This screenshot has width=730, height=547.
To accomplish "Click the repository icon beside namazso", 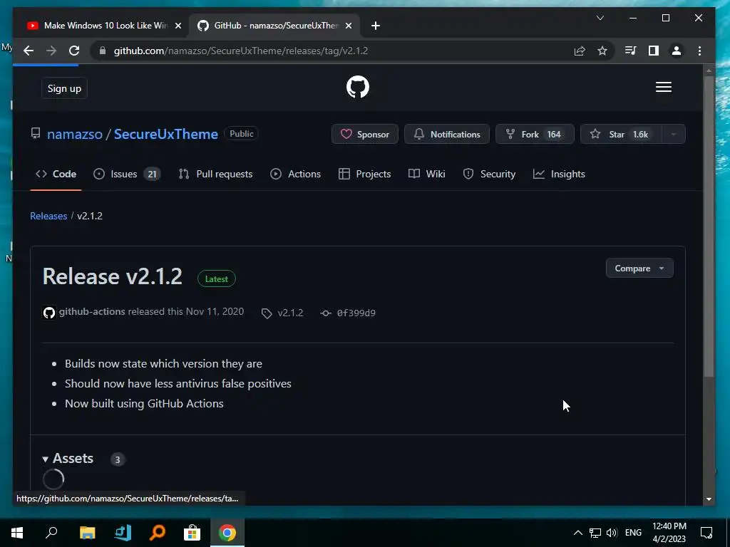I will point(36,134).
